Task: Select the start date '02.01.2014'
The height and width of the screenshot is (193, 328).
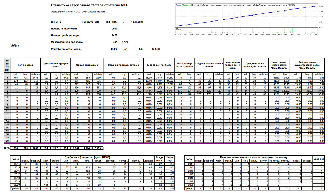Action: (x=112, y=22)
